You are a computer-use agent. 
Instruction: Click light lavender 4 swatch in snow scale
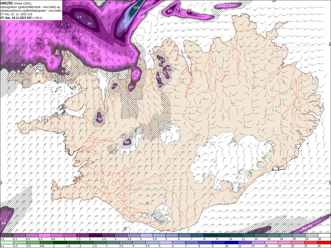(146, 235)
